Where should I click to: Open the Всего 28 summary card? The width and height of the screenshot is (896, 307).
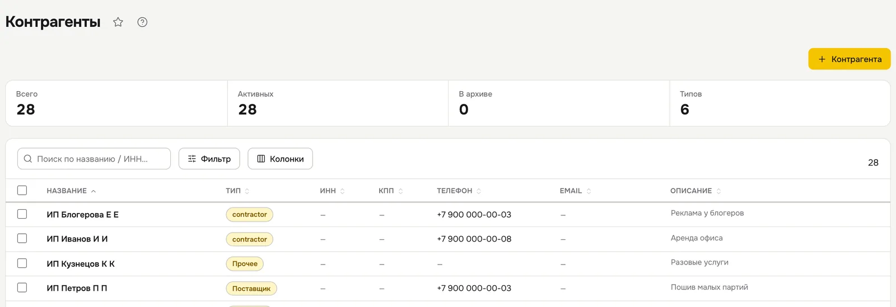click(116, 103)
